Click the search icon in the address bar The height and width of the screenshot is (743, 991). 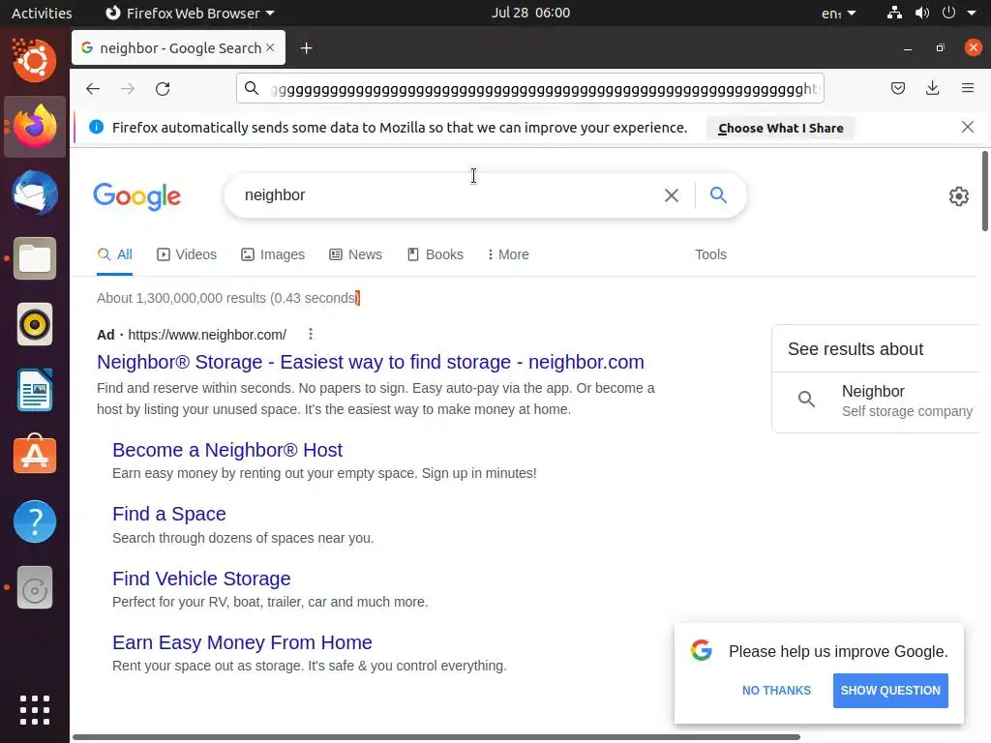[252, 88]
